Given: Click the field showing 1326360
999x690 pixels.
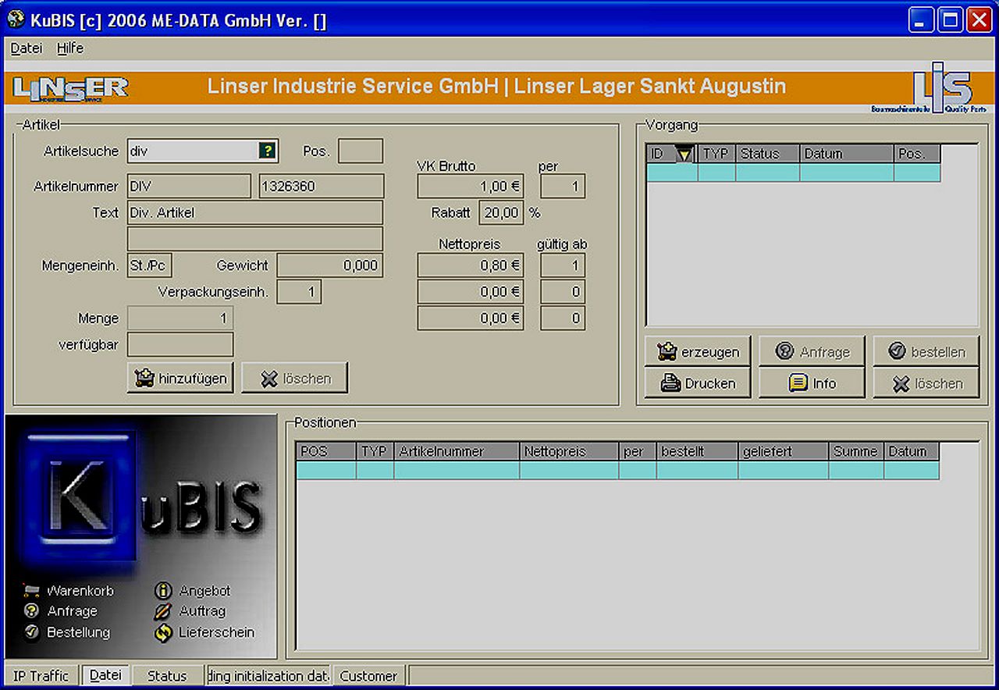Looking at the screenshot, I should tap(321, 187).
